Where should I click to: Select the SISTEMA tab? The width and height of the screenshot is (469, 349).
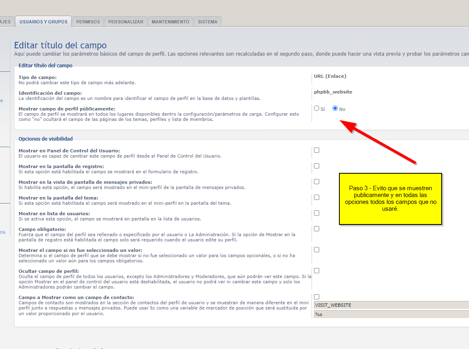(207, 22)
